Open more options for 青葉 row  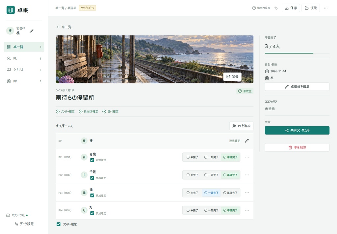tap(247, 157)
